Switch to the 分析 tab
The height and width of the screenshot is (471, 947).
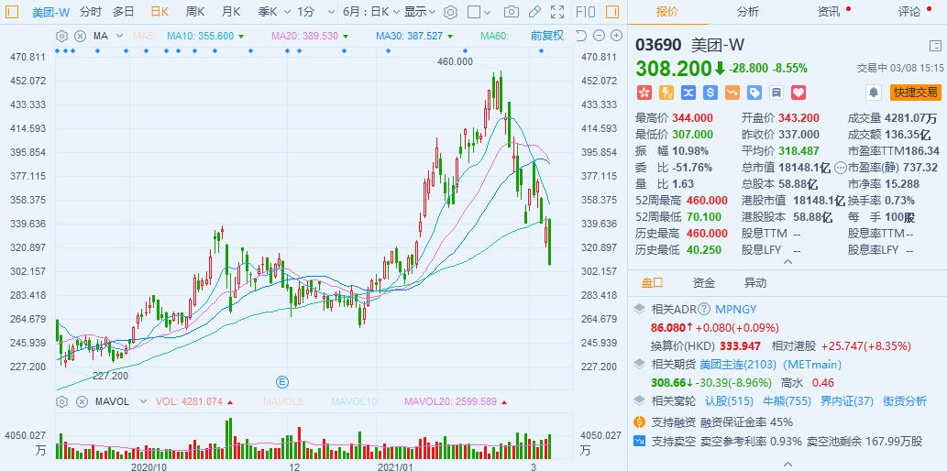747,12
